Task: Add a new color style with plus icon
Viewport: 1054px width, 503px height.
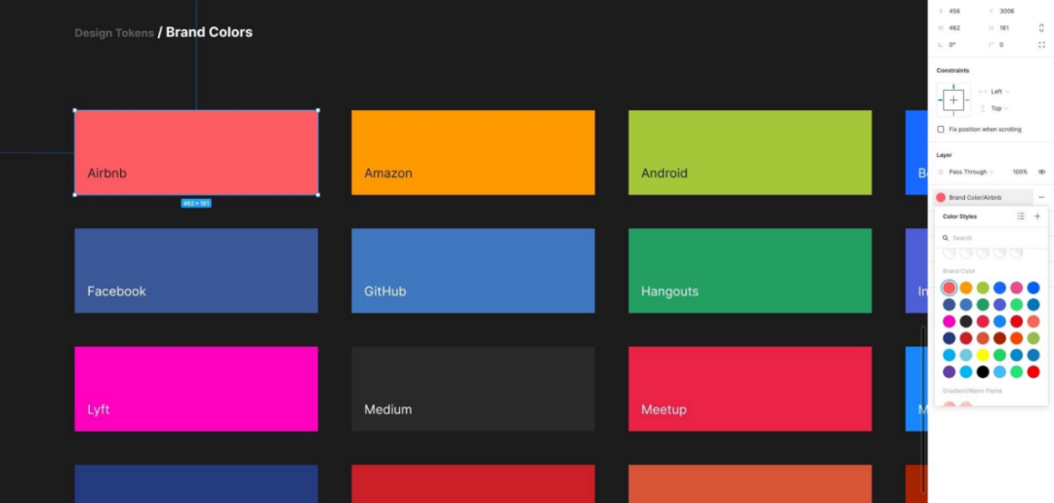Action: (x=1037, y=216)
